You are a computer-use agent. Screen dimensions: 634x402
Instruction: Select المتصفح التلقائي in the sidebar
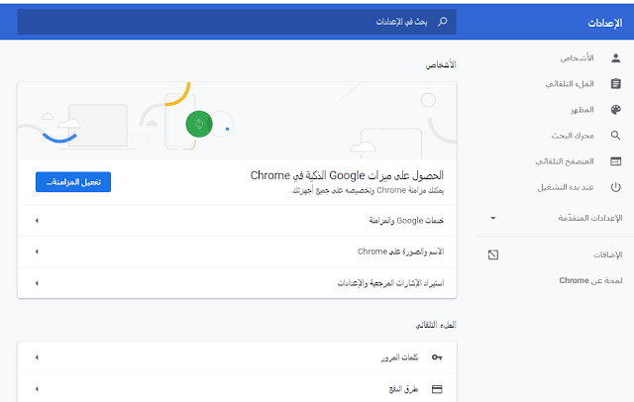pyautogui.click(x=565, y=161)
